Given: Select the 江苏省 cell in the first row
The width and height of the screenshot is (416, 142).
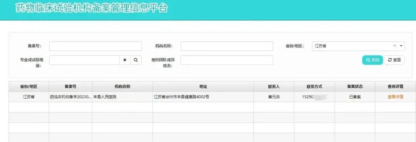Looking at the screenshot, I should pyautogui.click(x=29, y=97).
